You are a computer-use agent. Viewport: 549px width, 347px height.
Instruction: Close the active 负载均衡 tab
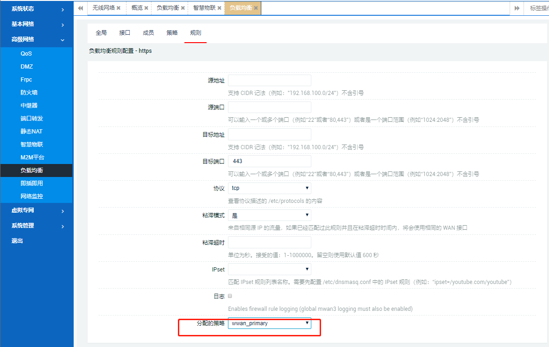click(256, 8)
